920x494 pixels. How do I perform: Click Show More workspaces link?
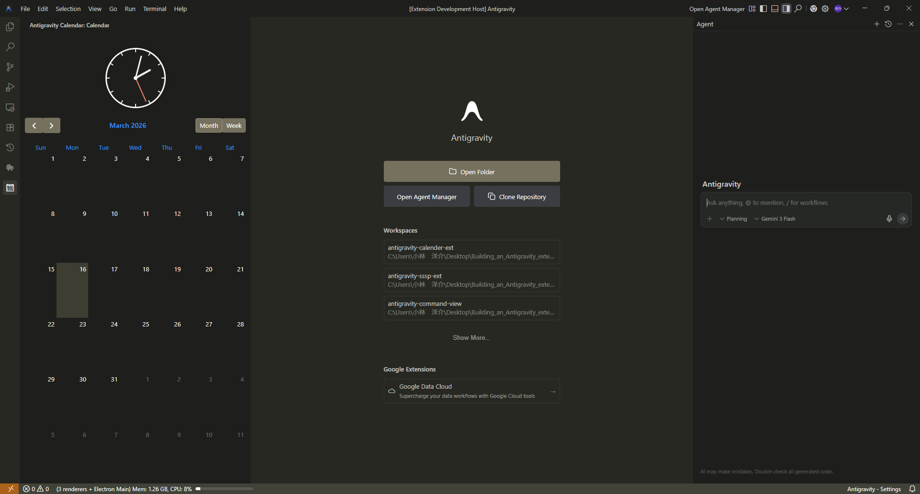point(471,337)
